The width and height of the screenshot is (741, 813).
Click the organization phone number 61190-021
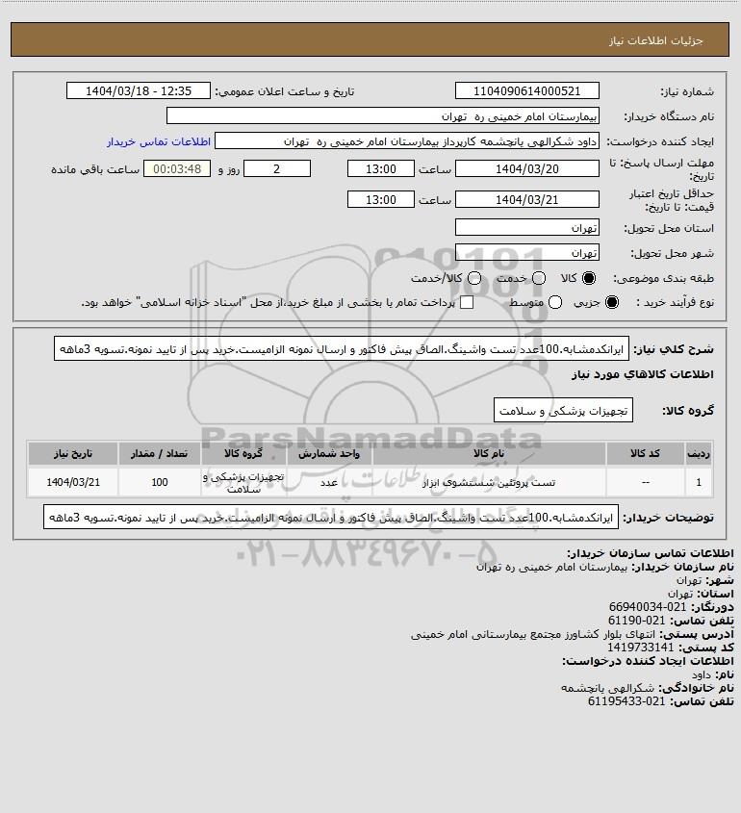point(636,621)
